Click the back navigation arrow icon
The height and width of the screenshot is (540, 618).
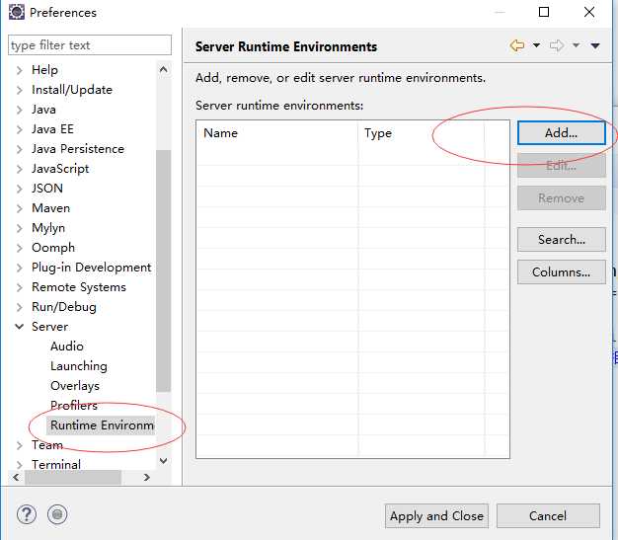pyautogui.click(x=516, y=45)
